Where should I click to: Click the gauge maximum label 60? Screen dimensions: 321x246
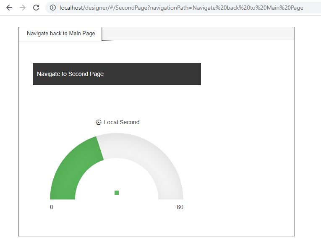click(180, 207)
